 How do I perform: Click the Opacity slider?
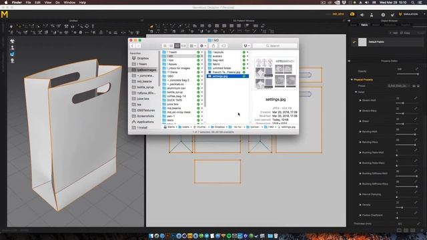point(407,74)
